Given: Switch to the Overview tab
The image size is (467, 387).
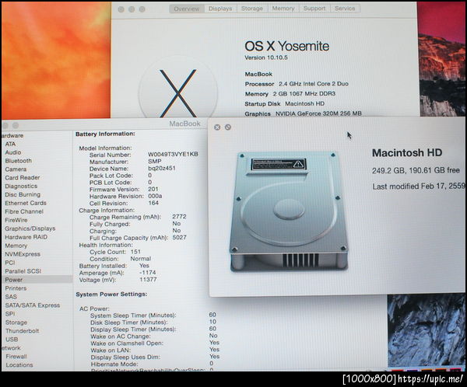Looking at the screenshot, I should (x=187, y=9).
